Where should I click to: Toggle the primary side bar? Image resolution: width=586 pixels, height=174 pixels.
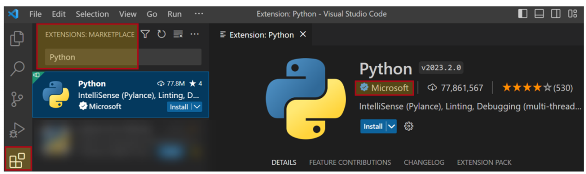[523, 14]
